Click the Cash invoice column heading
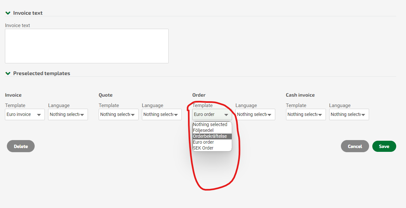 (300, 95)
